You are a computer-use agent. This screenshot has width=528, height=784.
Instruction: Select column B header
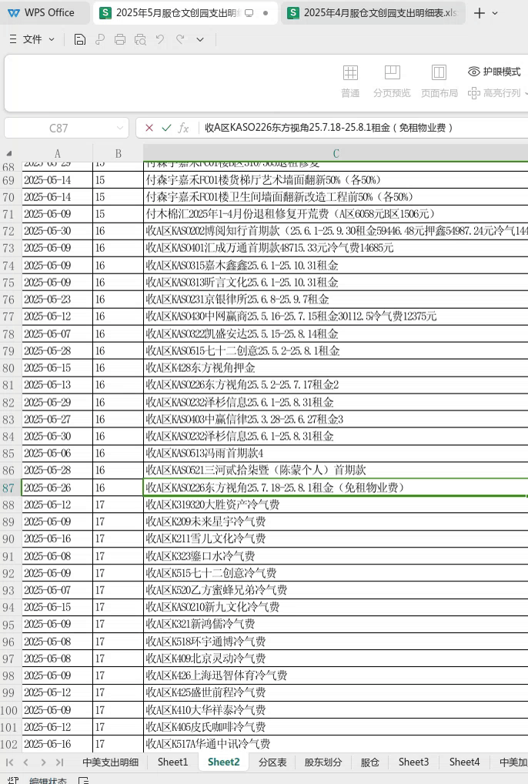[118, 153]
